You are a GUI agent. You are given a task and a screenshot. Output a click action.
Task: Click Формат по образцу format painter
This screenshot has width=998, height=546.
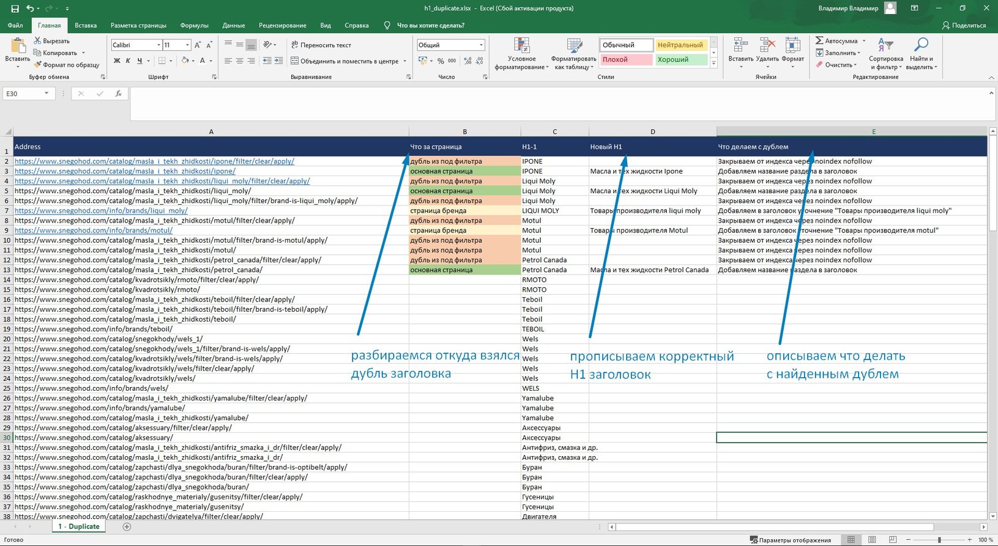point(67,65)
